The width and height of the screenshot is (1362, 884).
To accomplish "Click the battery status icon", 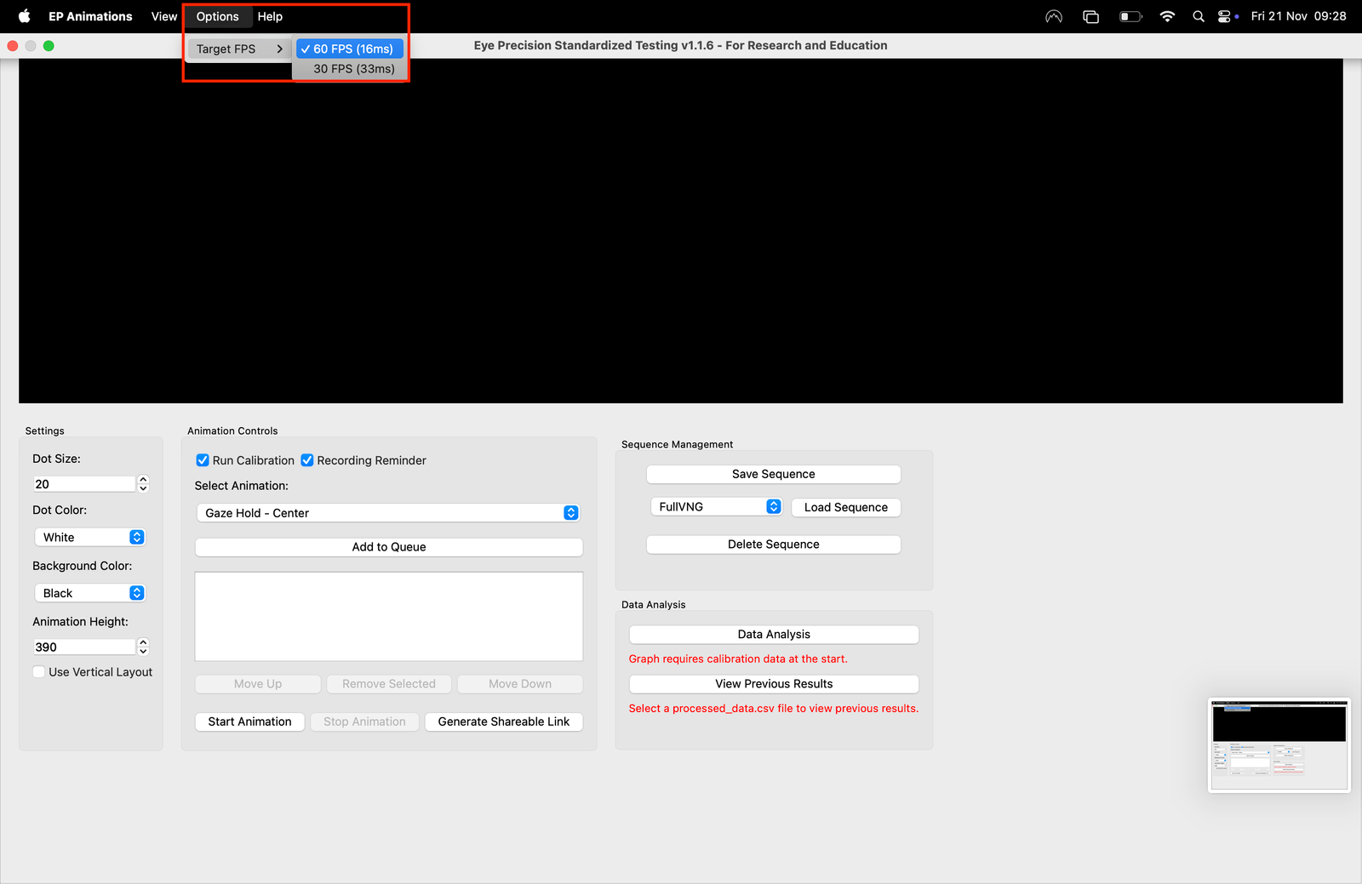I will point(1130,16).
